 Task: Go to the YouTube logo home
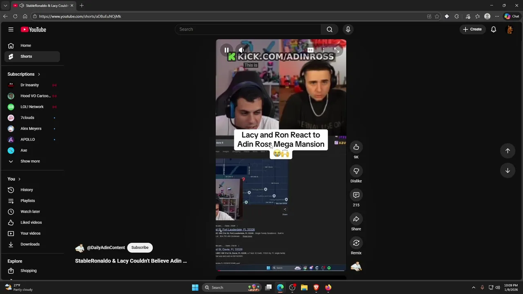coord(34,29)
